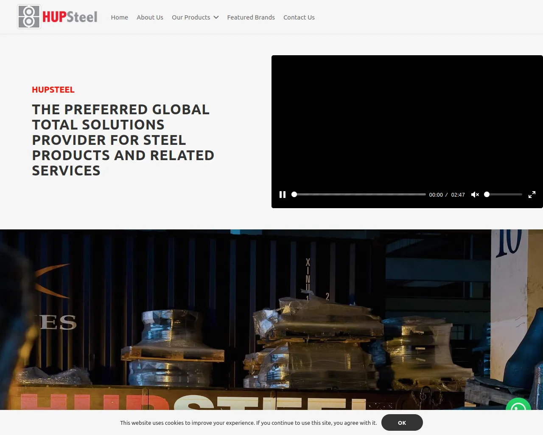Viewport: 543px width, 435px height.
Task: Toggle playback with the pause control
Action: tap(282, 194)
